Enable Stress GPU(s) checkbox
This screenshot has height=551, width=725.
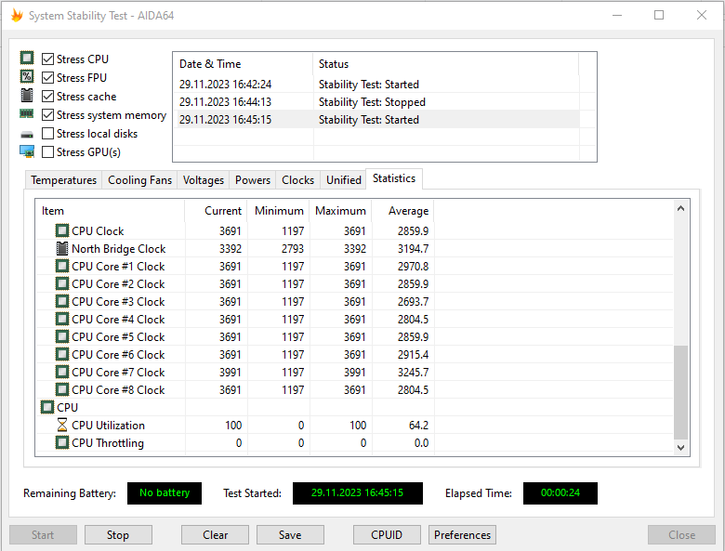pyautogui.click(x=47, y=151)
